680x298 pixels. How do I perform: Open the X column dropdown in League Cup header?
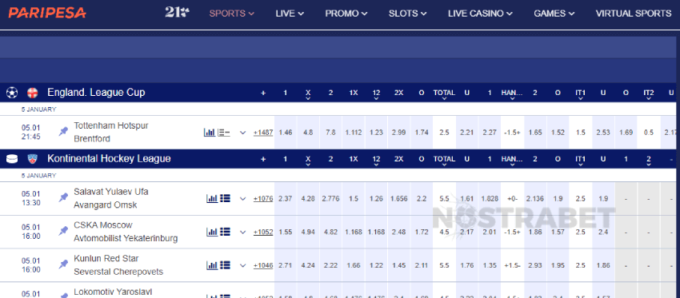(x=308, y=94)
